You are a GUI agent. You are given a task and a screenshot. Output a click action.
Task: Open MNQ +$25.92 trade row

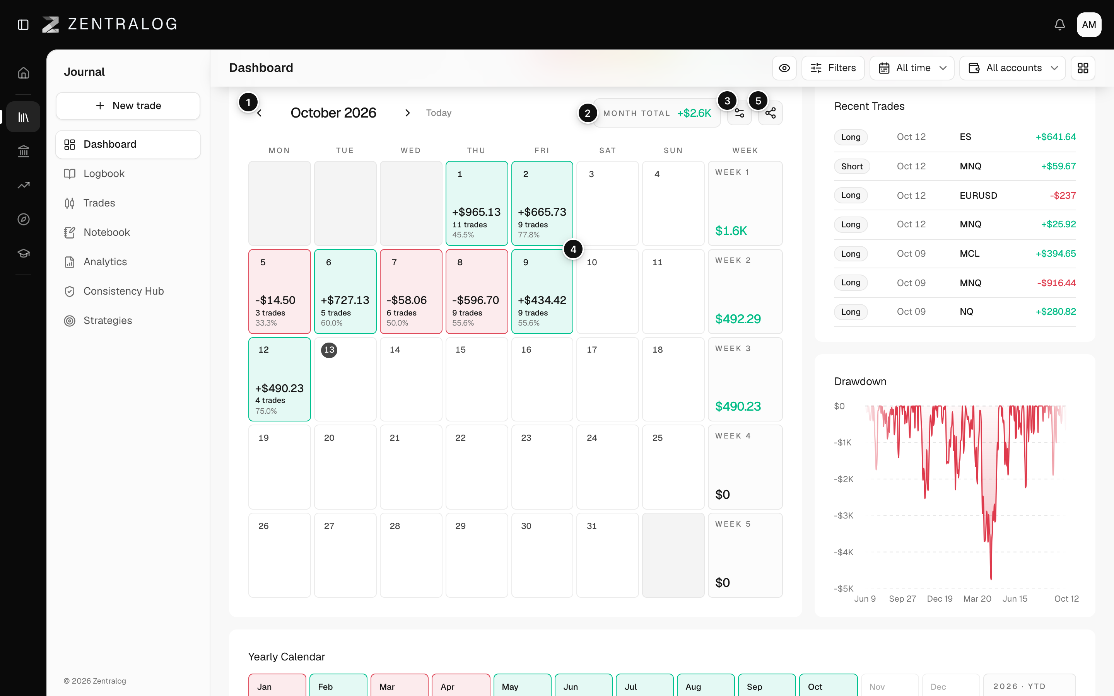pyautogui.click(x=955, y=225)
